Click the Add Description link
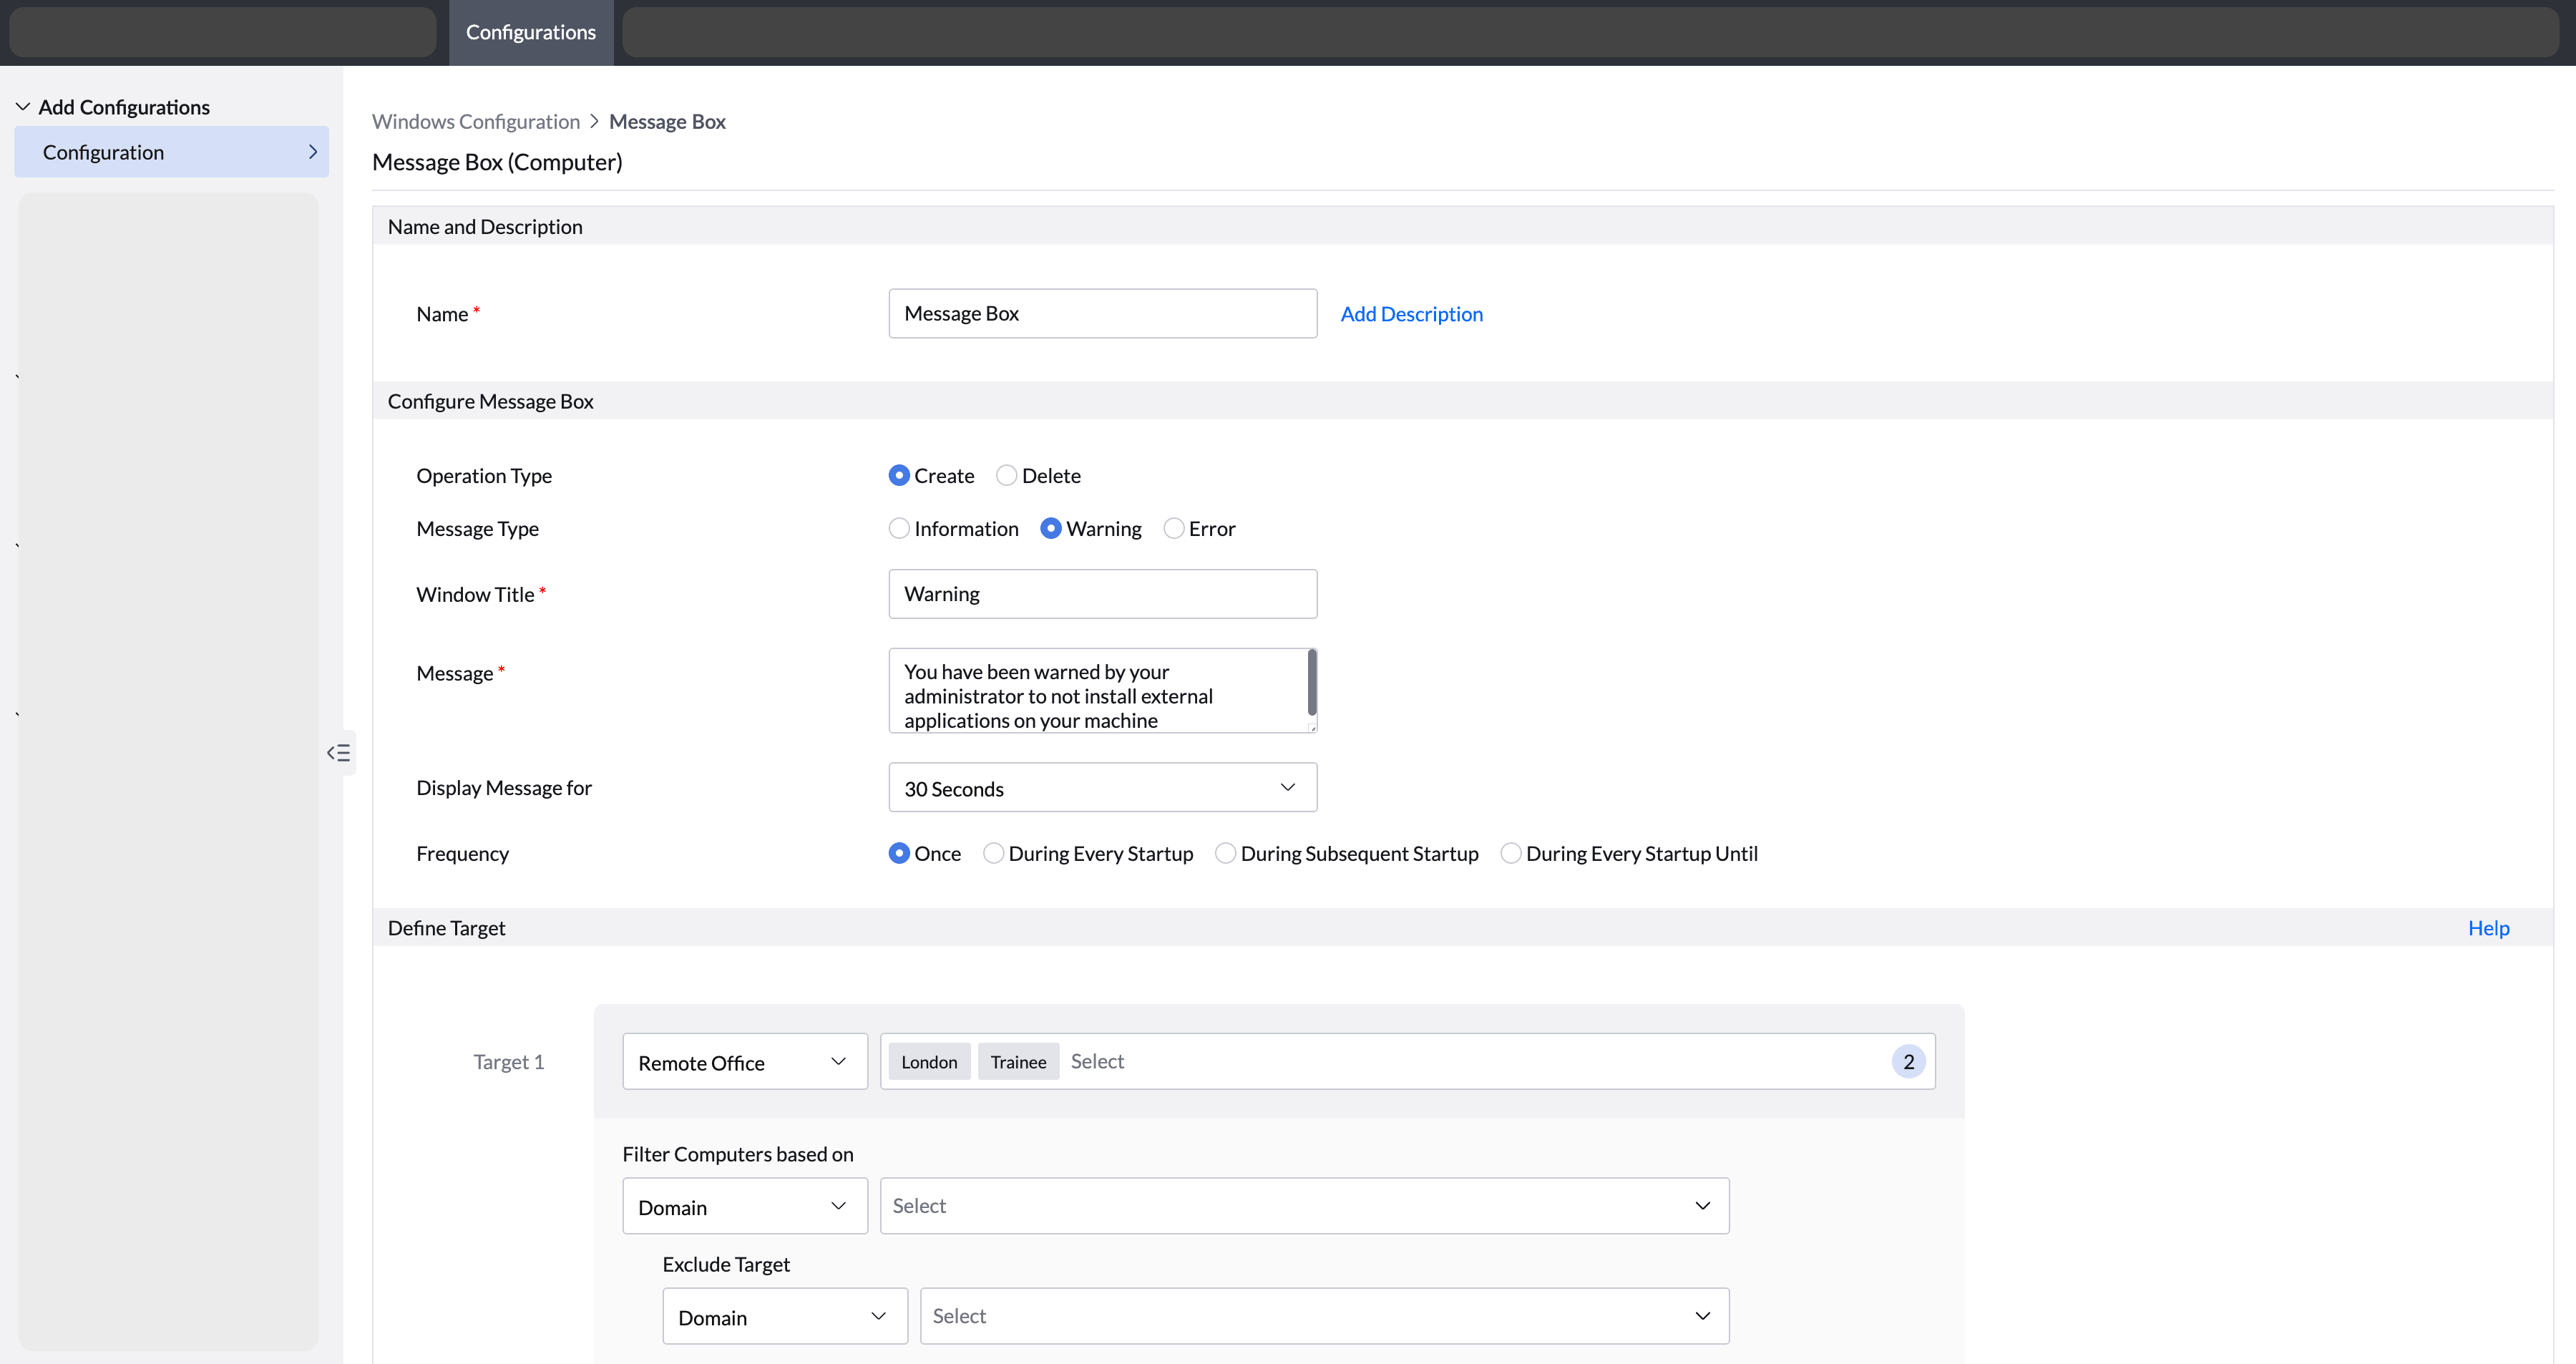 (x=1411, y=314)
